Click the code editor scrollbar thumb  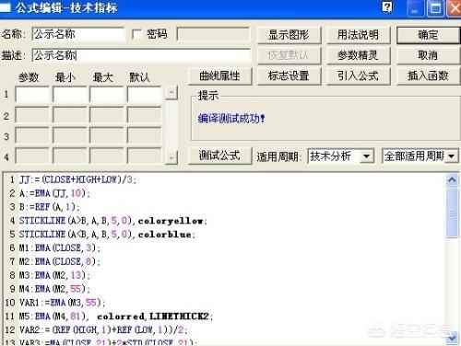452,213
